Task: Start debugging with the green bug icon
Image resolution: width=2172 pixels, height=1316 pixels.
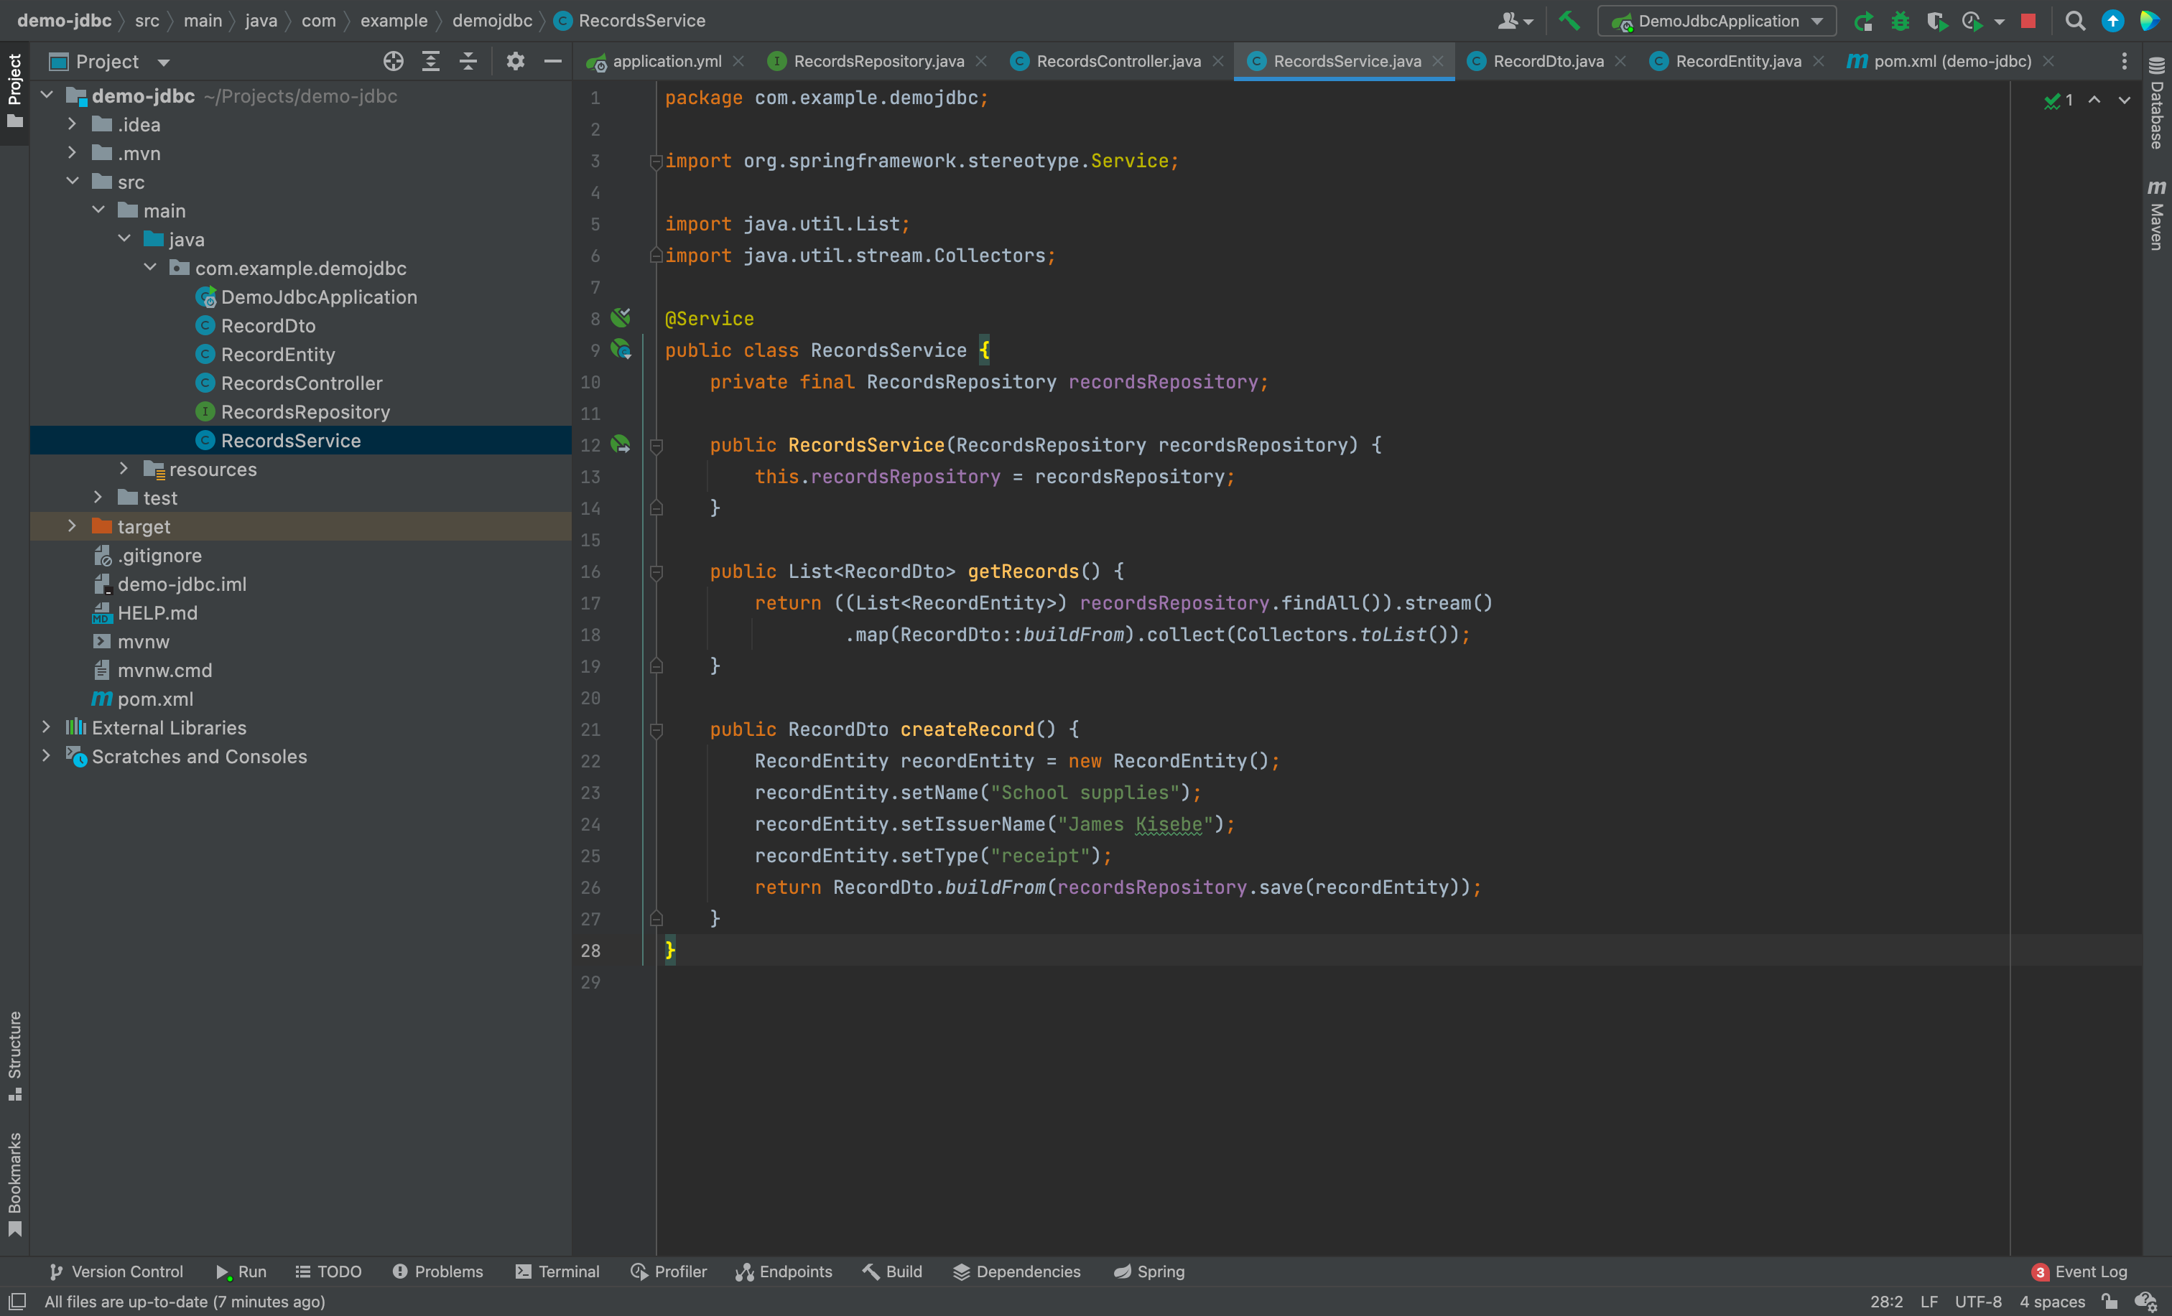Action: click(x=1900, y=21)
